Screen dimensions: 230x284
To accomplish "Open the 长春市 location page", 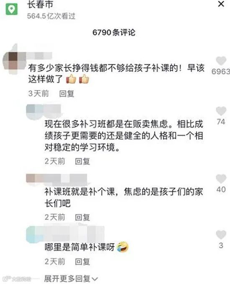I will (x=40, y=5).
